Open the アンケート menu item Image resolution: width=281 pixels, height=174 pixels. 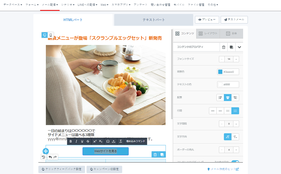pos(140,5)
